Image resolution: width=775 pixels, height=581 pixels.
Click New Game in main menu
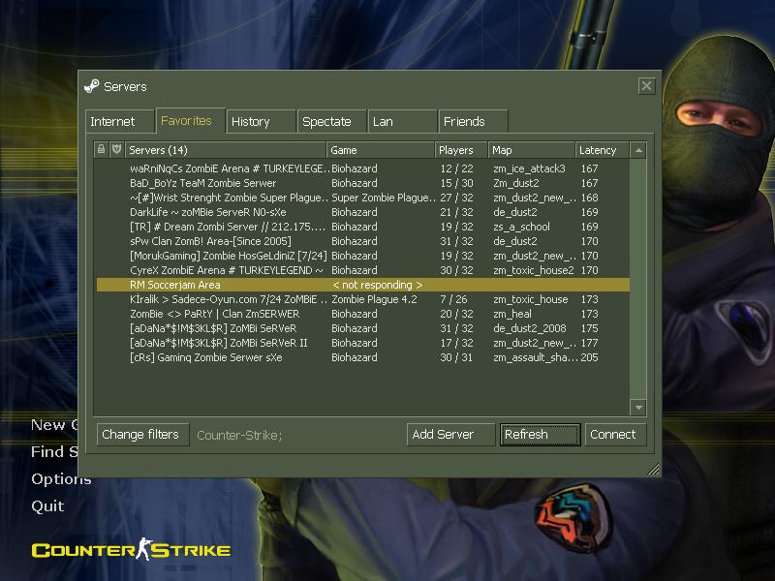click(x=54, y=425)
